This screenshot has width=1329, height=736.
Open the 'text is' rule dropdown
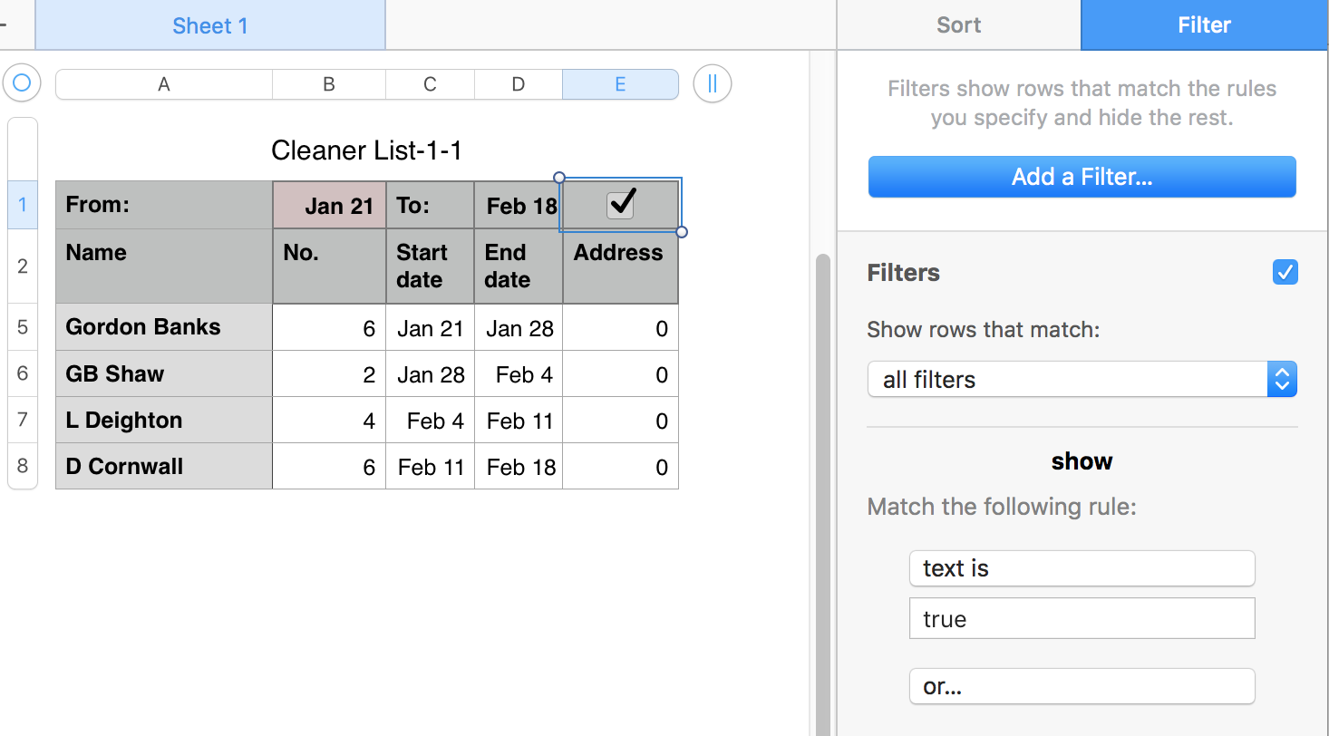(1082, 568)
